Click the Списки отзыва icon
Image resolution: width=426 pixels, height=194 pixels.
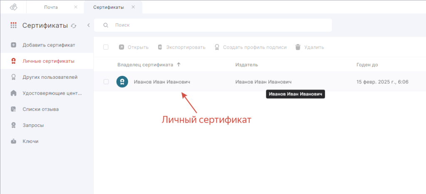point(14,109)
